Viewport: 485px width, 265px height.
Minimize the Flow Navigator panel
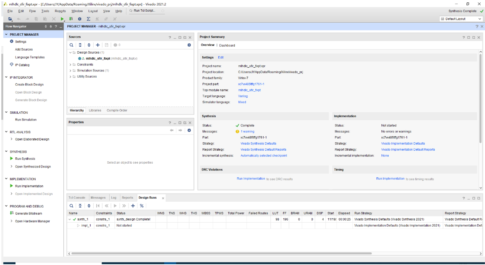point(61,26)
